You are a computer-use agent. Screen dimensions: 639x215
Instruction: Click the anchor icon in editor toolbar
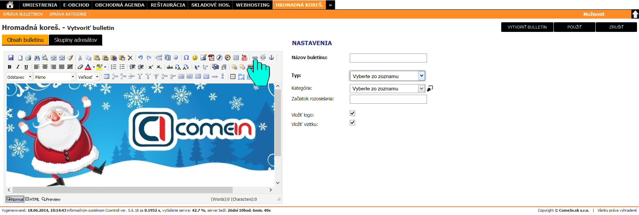point(271,57)
